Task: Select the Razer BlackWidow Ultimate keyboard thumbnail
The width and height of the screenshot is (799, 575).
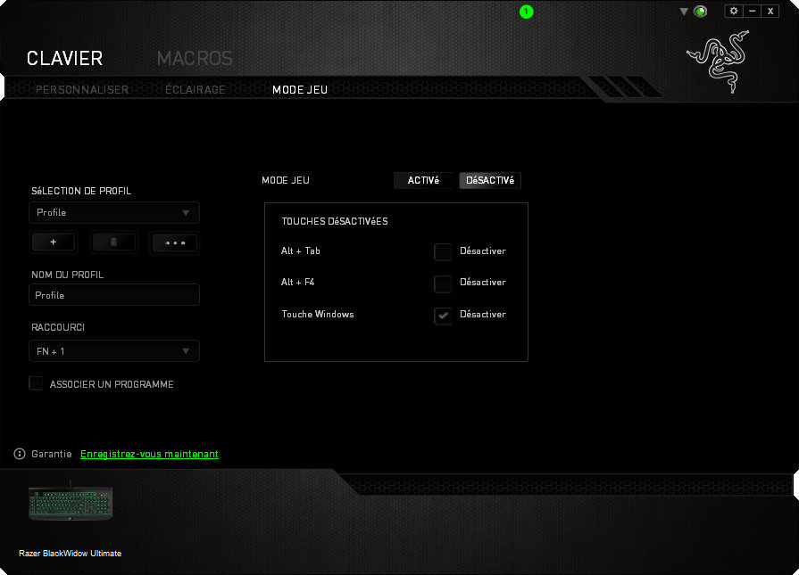Action: tap(71, 503)
